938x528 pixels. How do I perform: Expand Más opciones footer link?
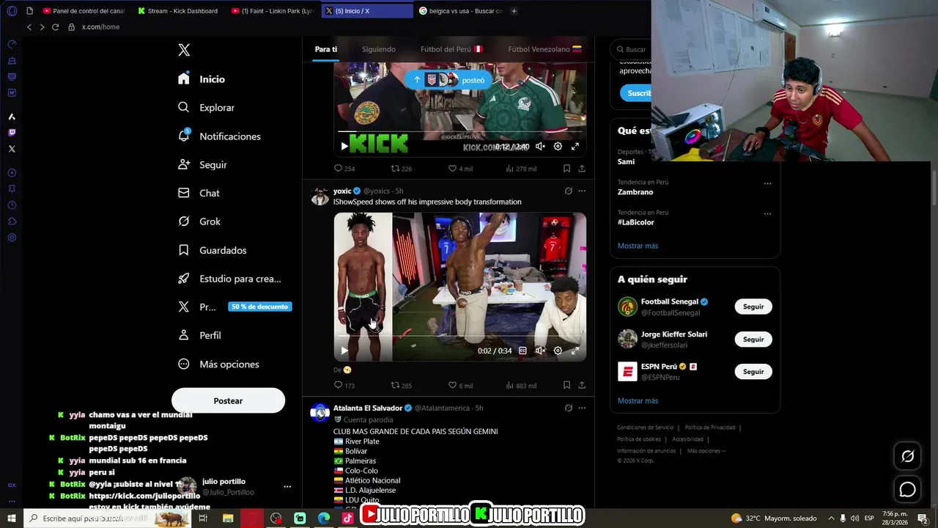click(706, 451)
